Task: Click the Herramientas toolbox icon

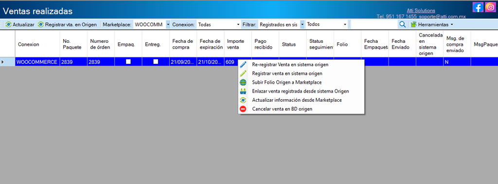Action: (x=413, y=24)
